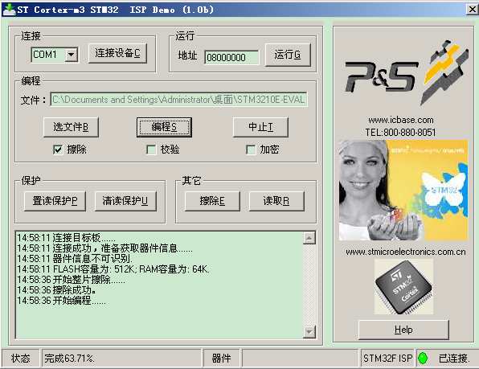479x369 pixels.
Task: Toggle the 擦除 erase checkbox
Action: [x=58, y=150]
